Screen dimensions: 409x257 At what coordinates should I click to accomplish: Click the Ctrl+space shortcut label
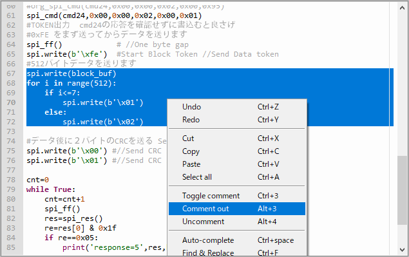click(x=276, y=240)
